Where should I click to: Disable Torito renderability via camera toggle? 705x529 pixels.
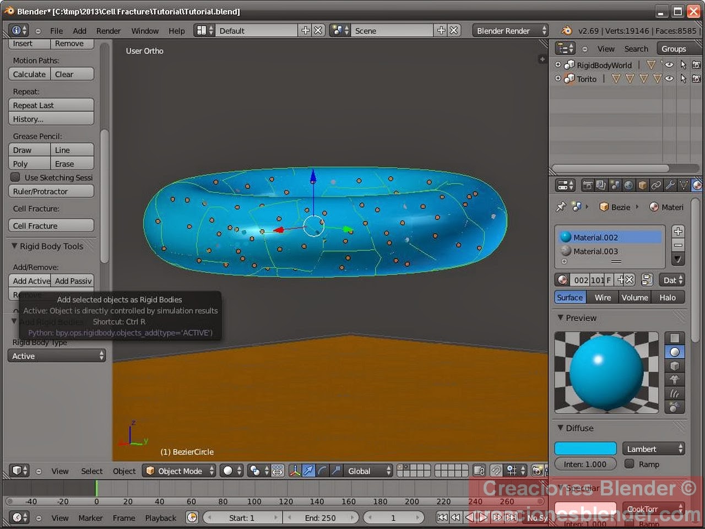[696, 78]
